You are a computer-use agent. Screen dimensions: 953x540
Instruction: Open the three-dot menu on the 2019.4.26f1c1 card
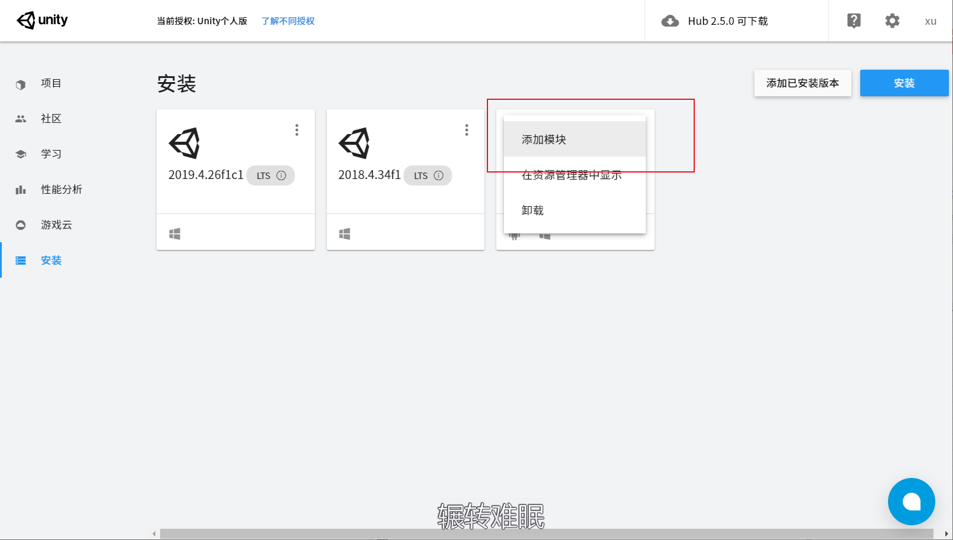click(x=297, y=130)
